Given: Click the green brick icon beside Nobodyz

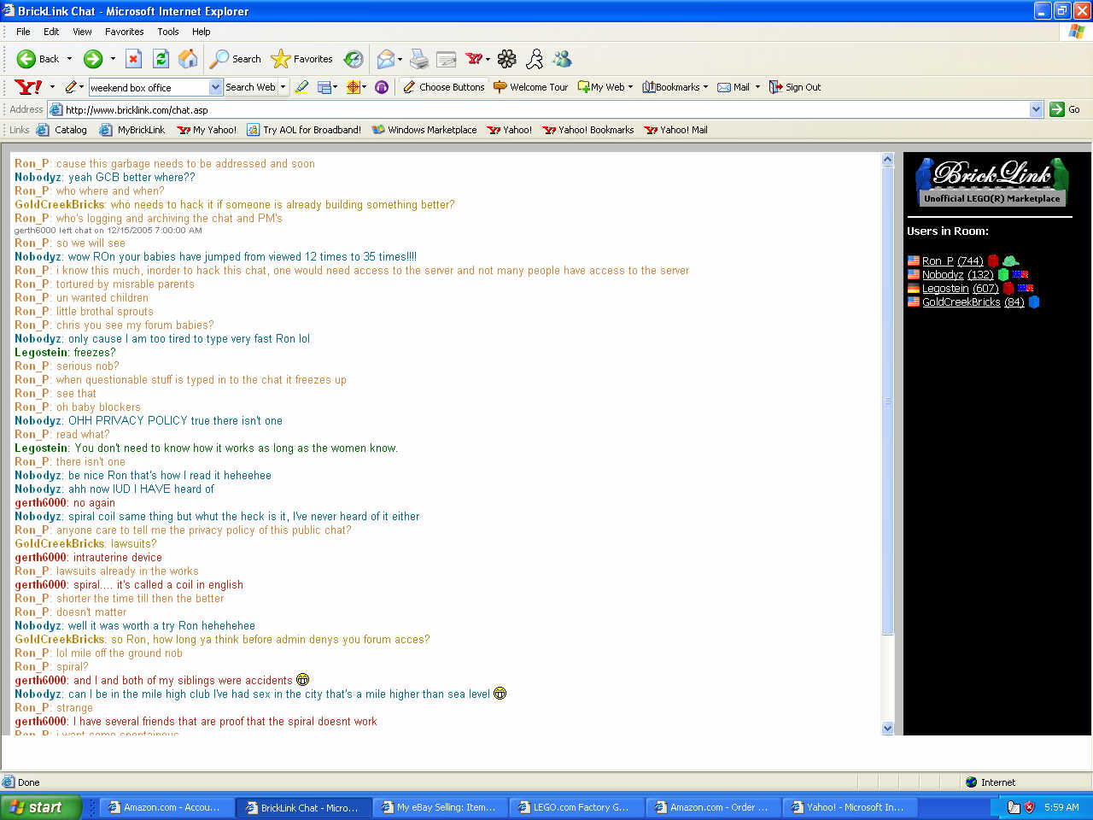Looking at the screenshot, I should [1003, 273].
